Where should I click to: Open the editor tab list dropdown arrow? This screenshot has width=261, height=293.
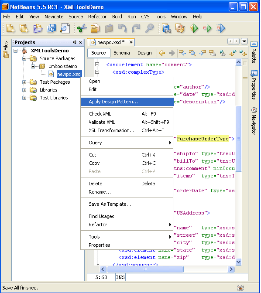click(x=244, y=41)
